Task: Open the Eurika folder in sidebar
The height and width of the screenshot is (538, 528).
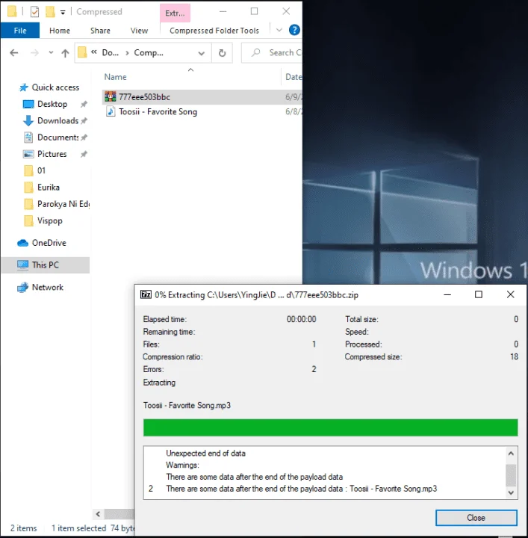Action: point(49,188)
